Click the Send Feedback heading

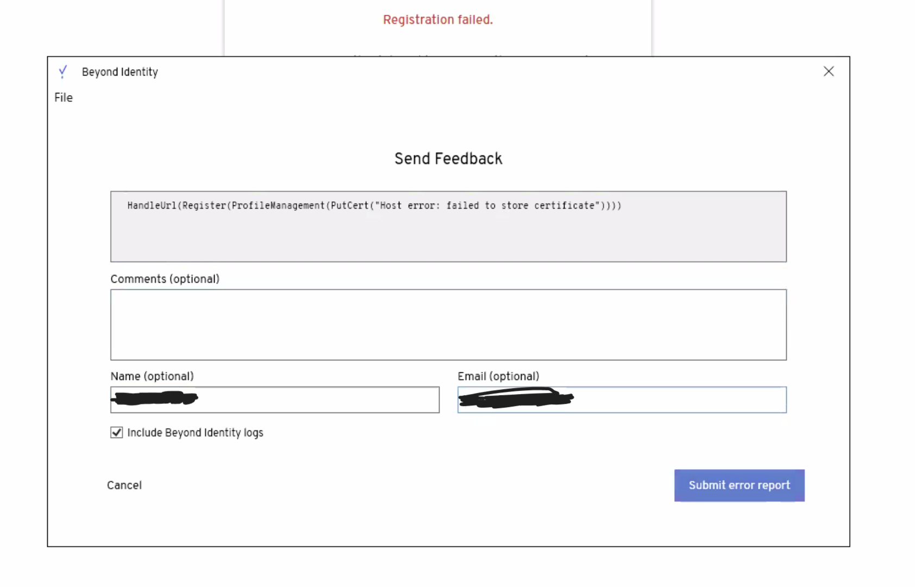pos(448,159)
